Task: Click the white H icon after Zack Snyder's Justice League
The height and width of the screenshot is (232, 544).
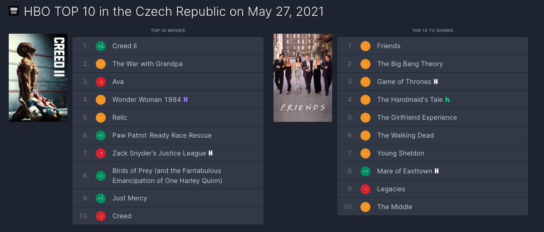Action: [211, 153]
